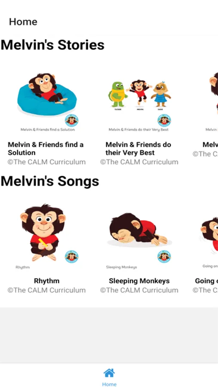
Task: Select 'Melvin & Friends do their Very Best' title
Action: pyautogui.click(x=138, y=149)
